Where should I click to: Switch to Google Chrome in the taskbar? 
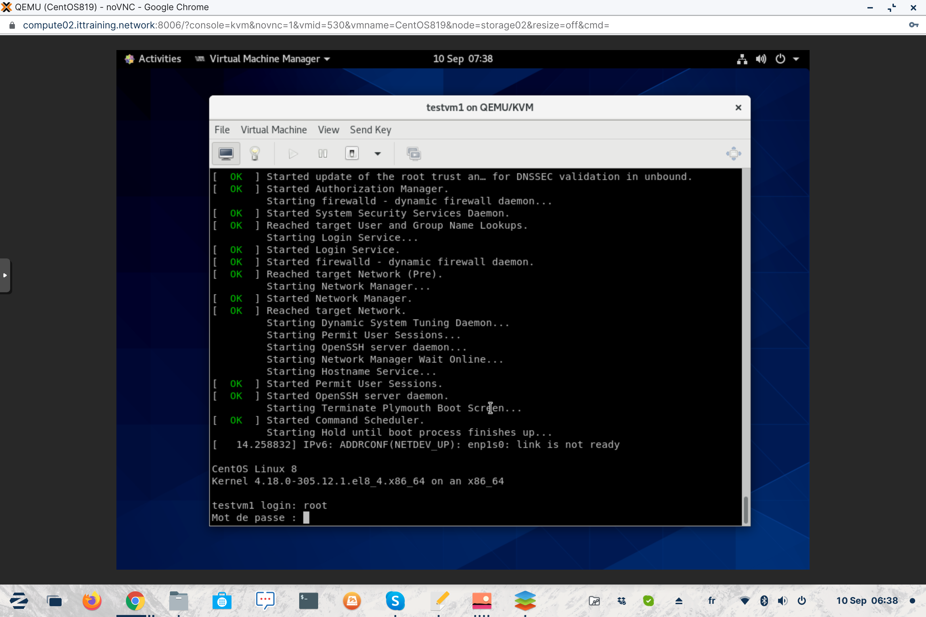pos(135,600)
